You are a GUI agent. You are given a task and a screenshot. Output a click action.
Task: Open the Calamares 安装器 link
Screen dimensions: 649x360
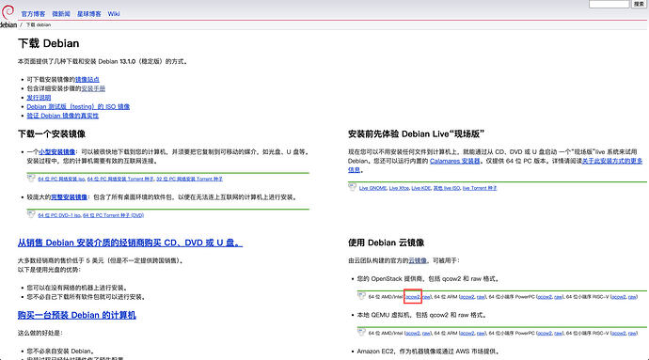(x=455, y=161)
